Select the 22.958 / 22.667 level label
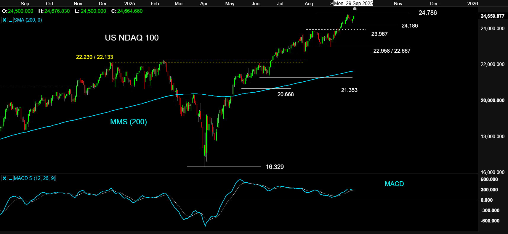508x234 pixels. (x=392, y=51)
